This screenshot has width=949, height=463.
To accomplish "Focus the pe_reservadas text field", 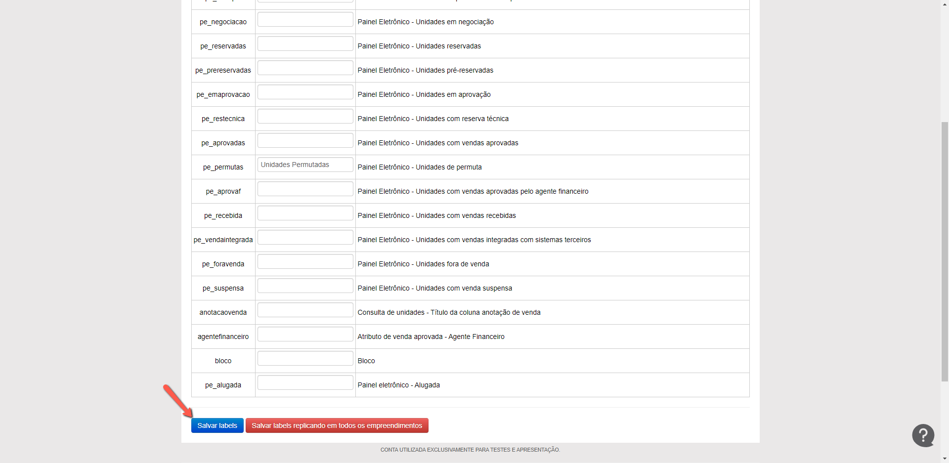I will [x=305, y=44].
